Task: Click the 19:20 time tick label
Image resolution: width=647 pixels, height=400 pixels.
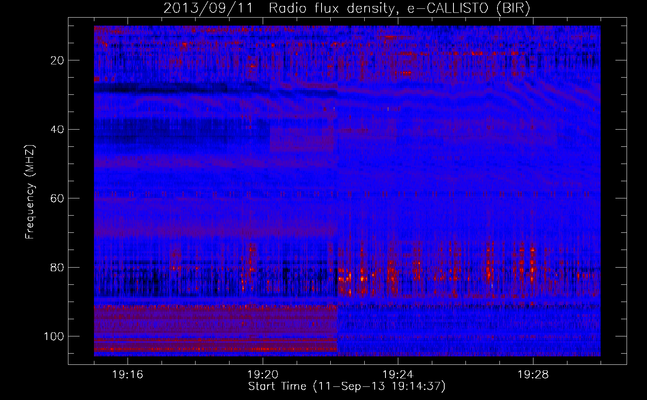Action: pos(263,375)
